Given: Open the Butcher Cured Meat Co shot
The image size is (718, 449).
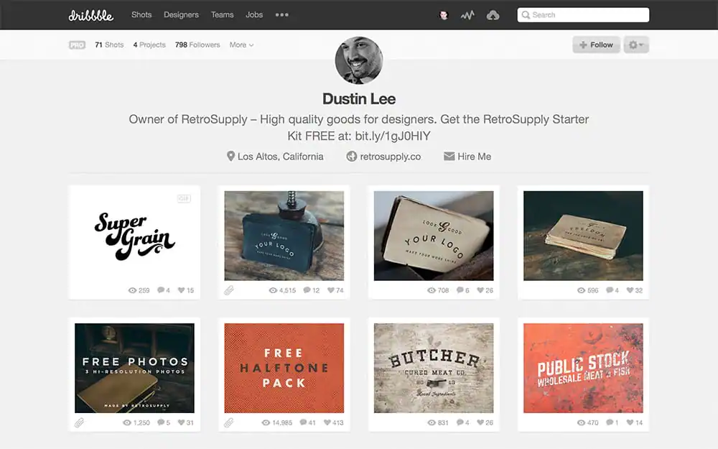Looking at the screenshot, I should (434, 368).
